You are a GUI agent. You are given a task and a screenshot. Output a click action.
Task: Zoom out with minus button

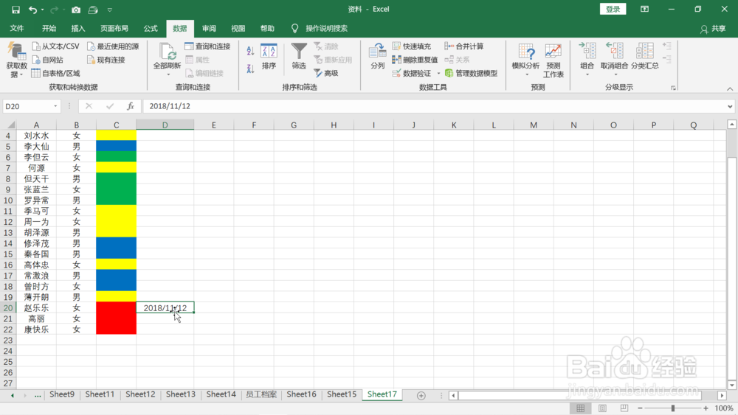coord(640,408)
